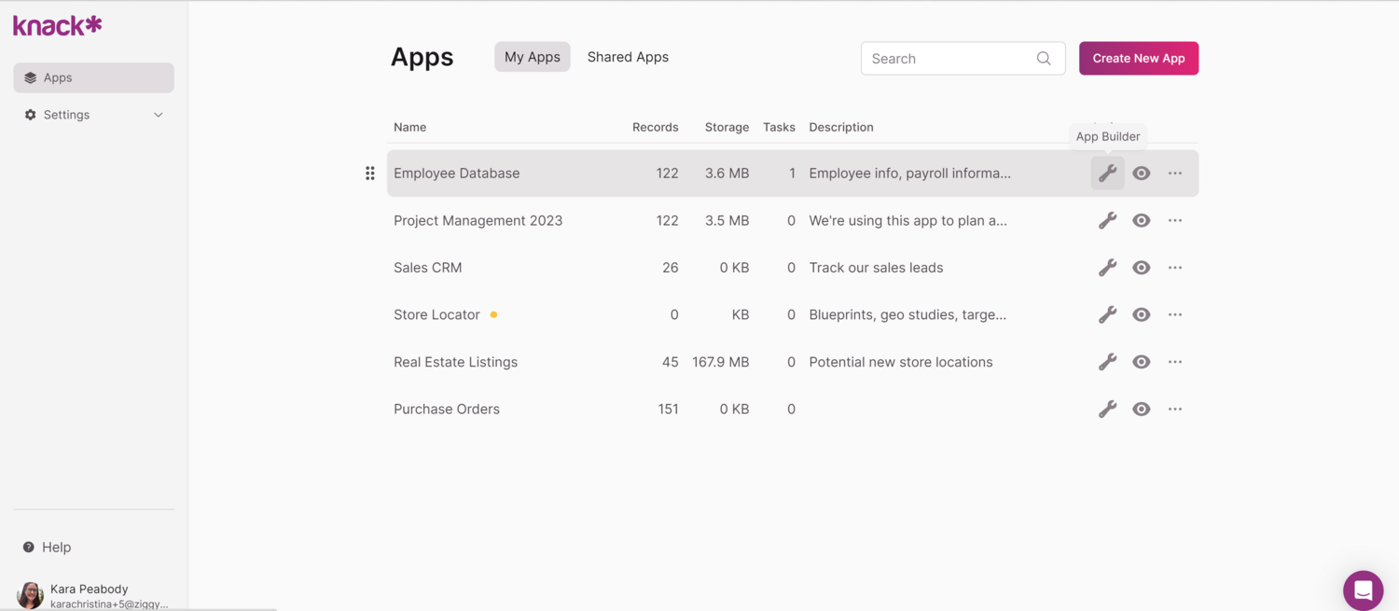Select the Apps item in the sidebar
Viewport: 1399px width, 611px height.
coord(56,77)
